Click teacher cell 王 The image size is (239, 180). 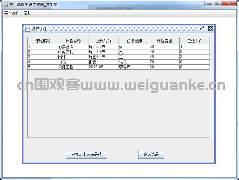click(x=134, y=57)
